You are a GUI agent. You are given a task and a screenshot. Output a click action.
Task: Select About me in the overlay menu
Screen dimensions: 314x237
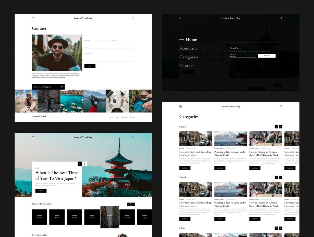click(x=188, y=49)
